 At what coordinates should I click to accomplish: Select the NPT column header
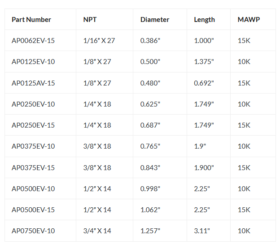(90, 20)
